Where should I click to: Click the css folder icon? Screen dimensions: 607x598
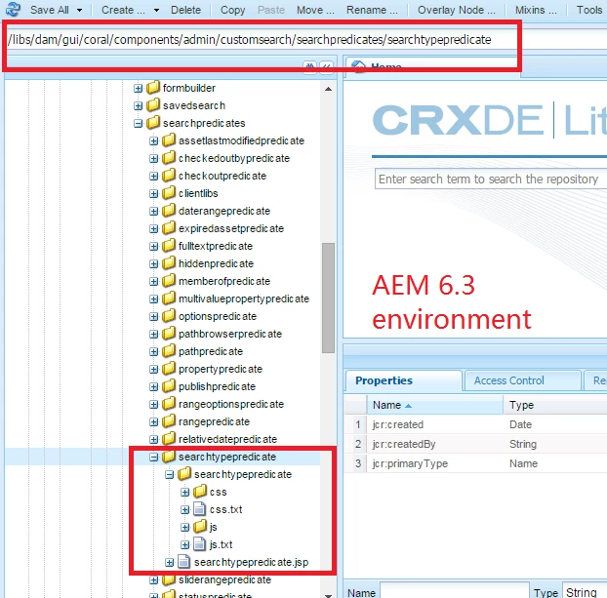(200, 492)
